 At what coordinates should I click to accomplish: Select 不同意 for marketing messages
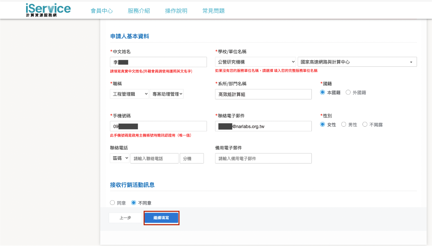click(x=134, y=203)
